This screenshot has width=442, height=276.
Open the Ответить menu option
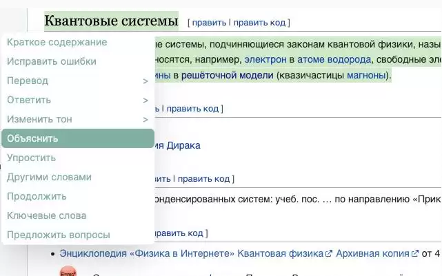[x=78, y=100]
